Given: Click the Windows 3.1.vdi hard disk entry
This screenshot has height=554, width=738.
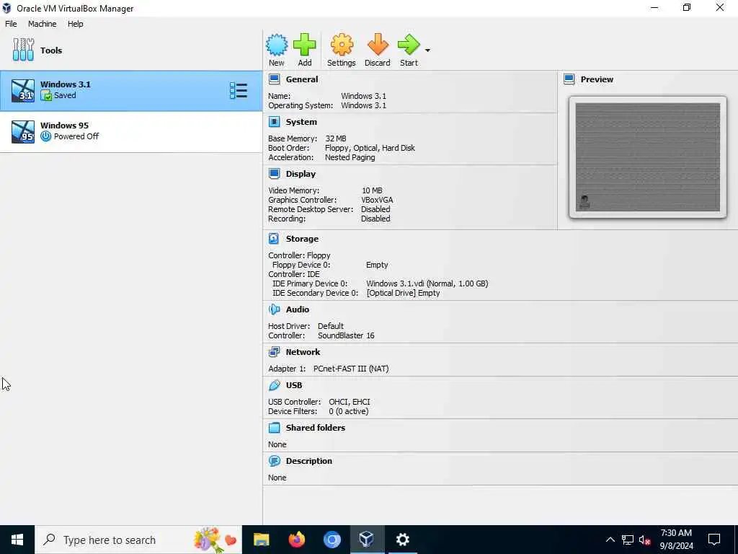Looking at the screenshot, I should pos(427,283).
